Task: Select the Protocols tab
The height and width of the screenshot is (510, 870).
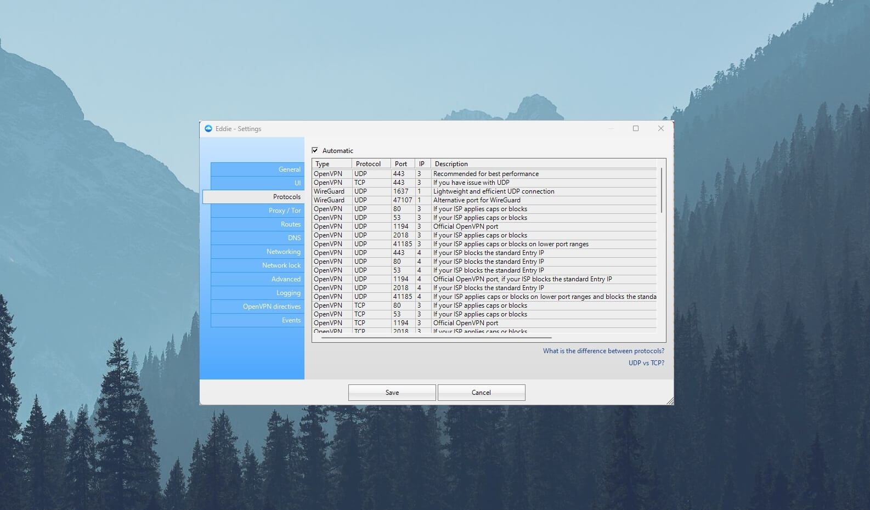Action: [253, 197]
